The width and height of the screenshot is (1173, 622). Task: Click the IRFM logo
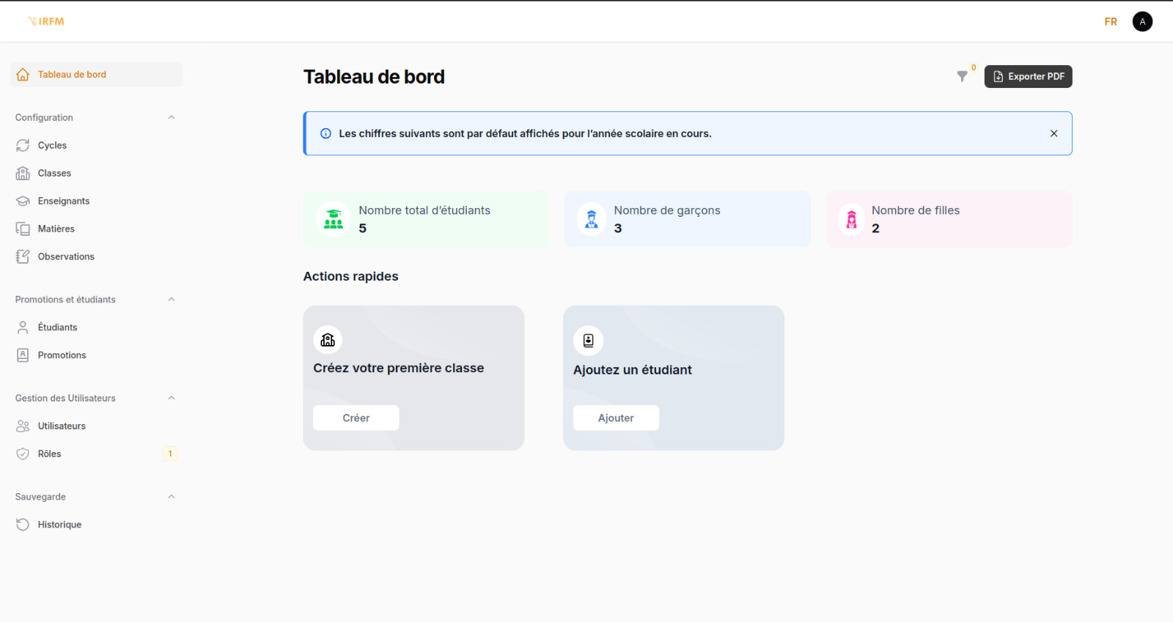(x=46, y=21)
